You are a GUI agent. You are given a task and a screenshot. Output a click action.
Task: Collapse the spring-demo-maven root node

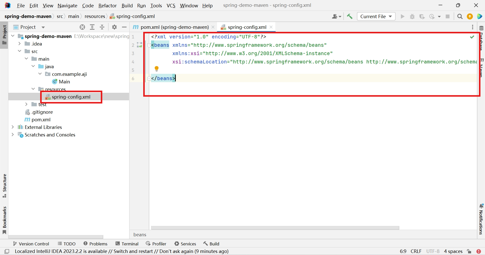[13, 36]
